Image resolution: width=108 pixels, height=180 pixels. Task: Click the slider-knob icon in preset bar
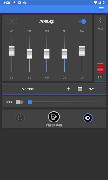coord(91,89)
